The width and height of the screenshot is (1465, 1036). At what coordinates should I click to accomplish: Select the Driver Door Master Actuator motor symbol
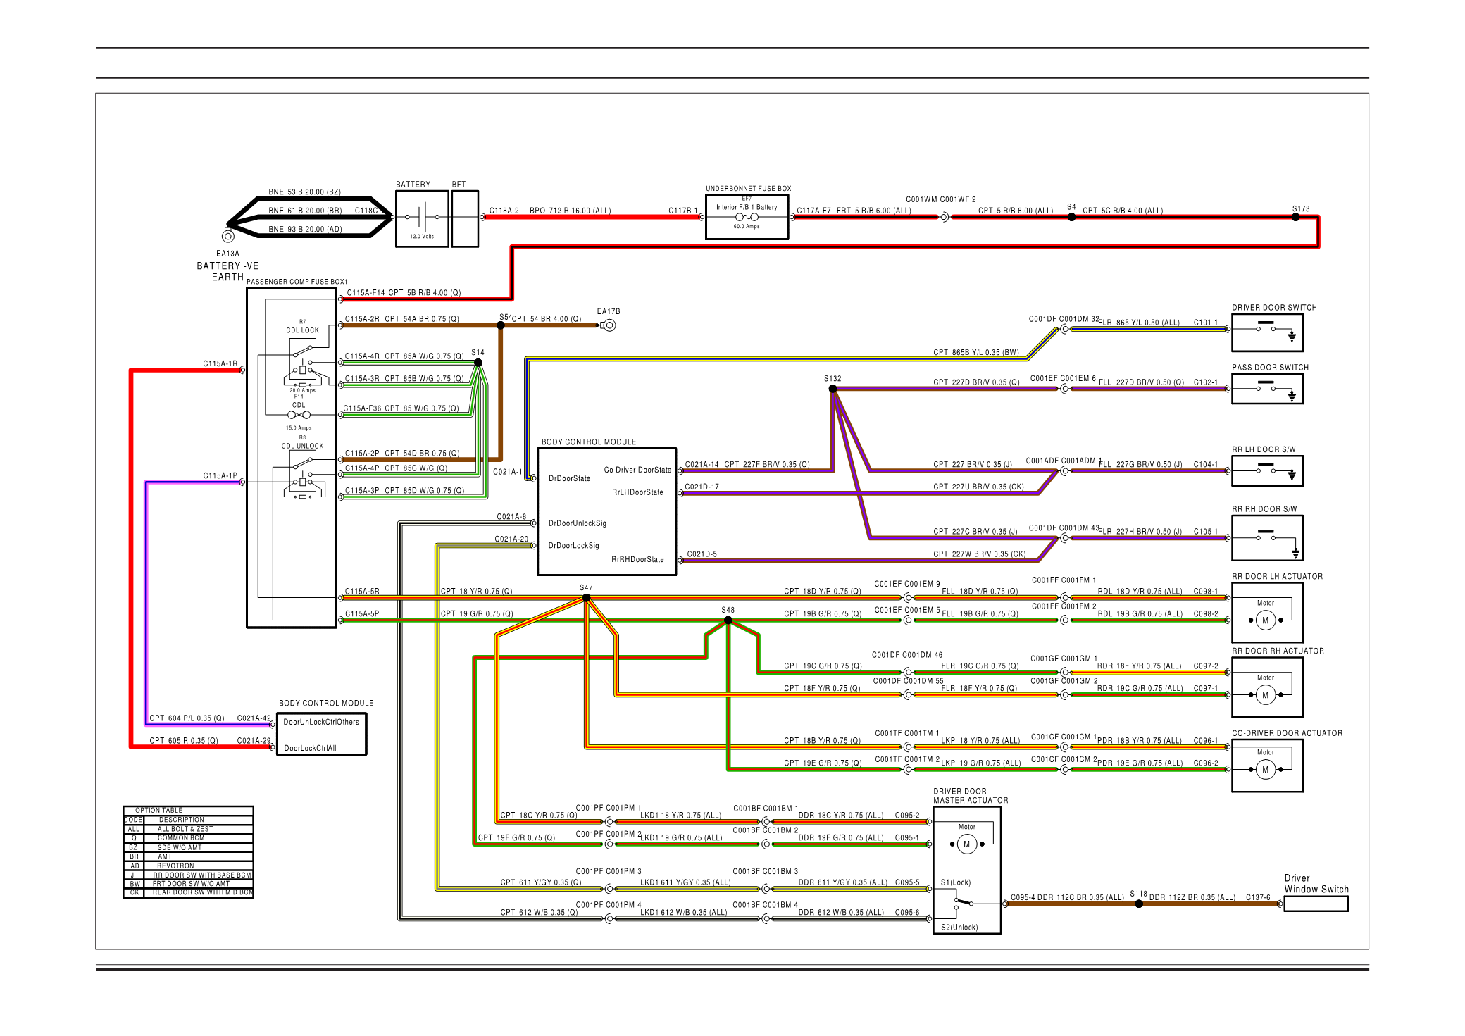click(966, 844)
